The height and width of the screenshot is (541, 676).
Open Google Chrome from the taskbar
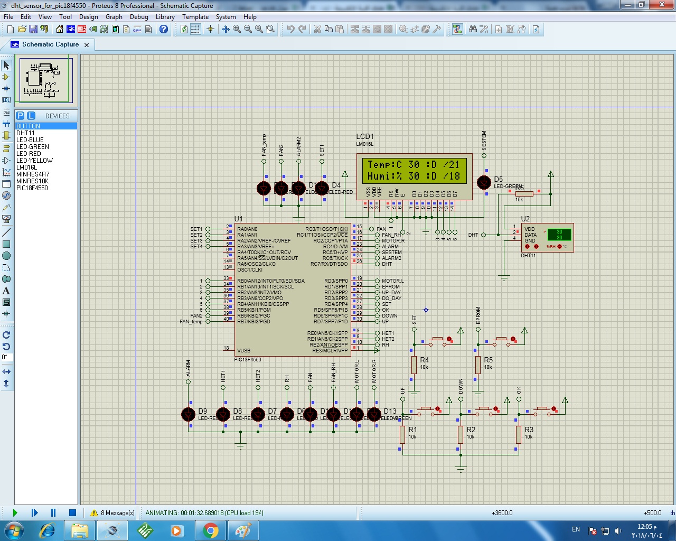[210, 530]
